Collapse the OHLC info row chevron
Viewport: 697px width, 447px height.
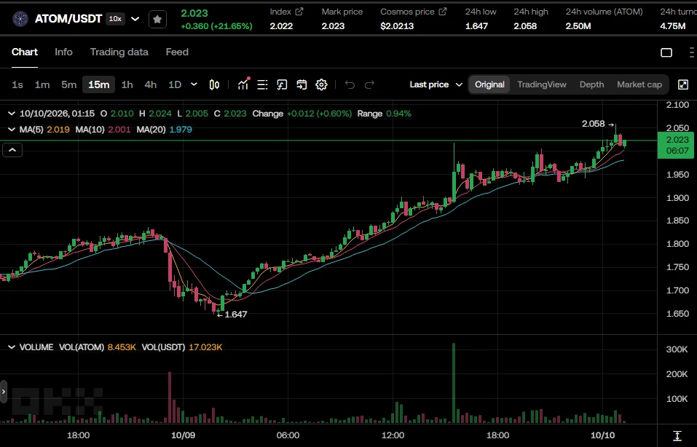(x=12, y=114)
